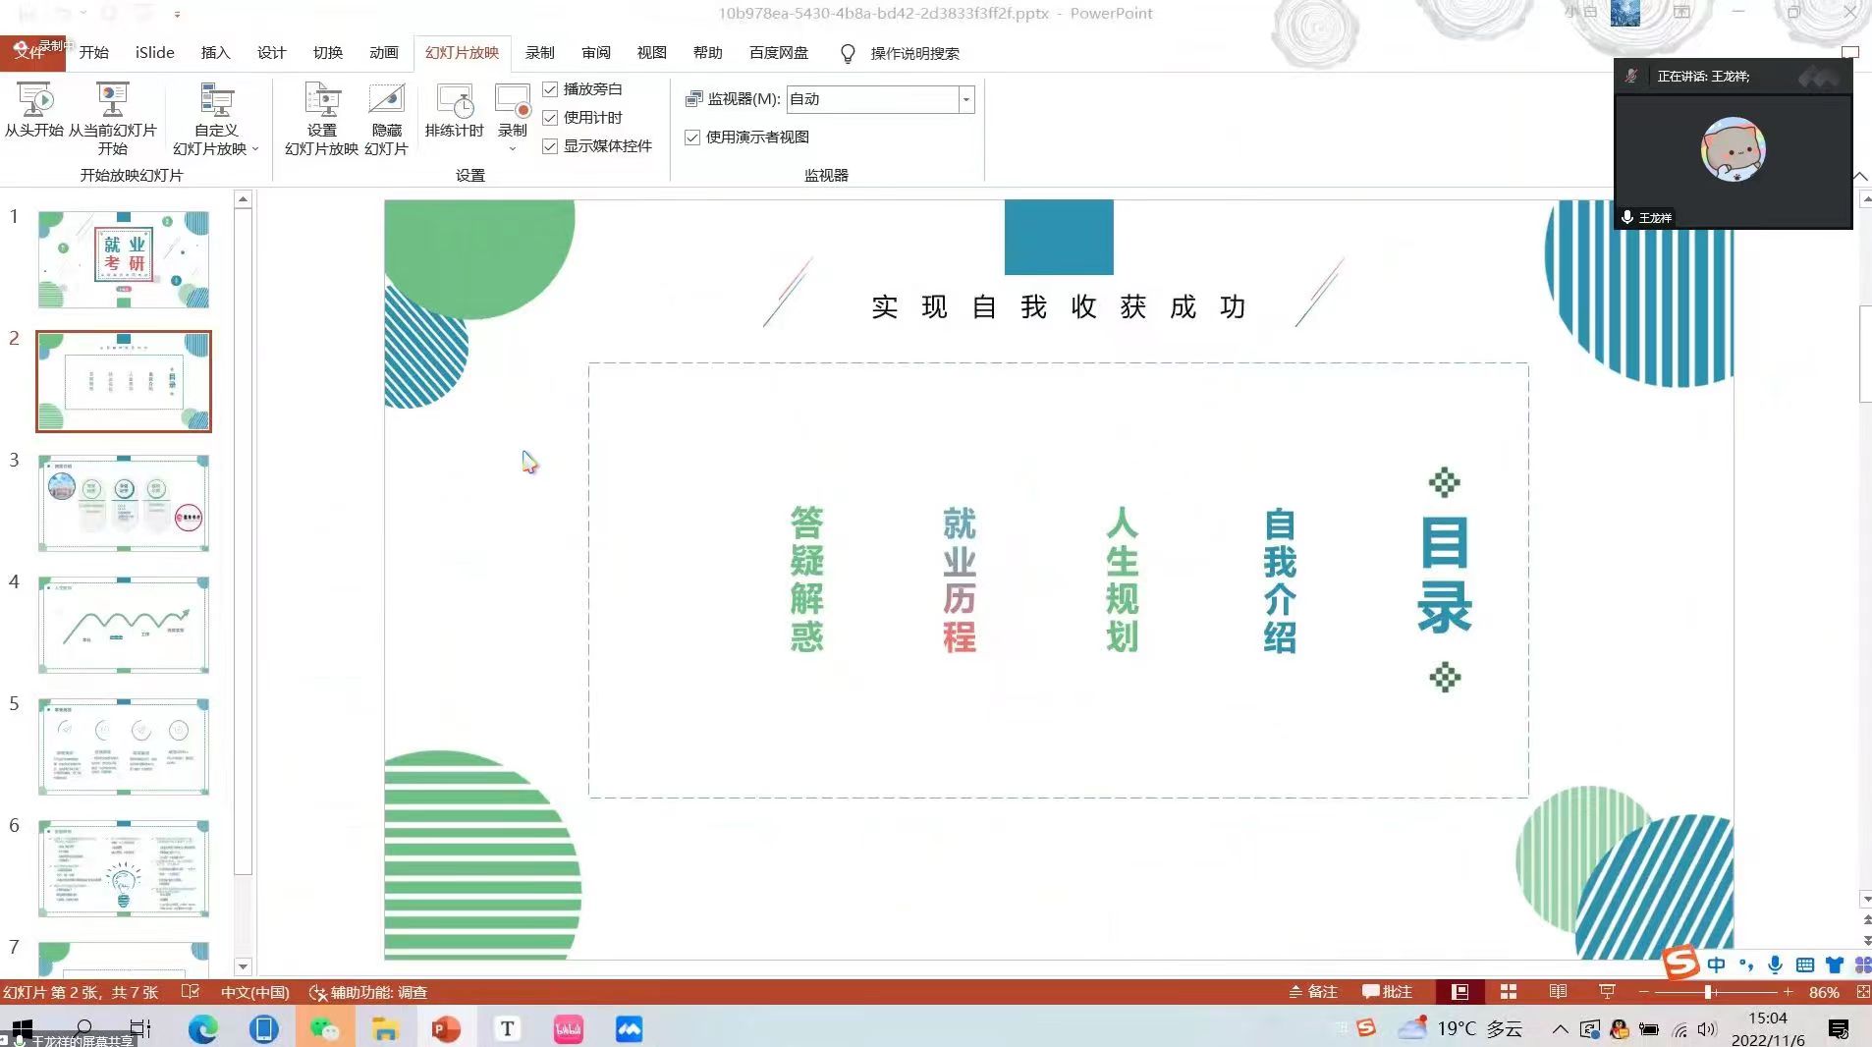Switch to the 视图 (View) tab

click(651, 53)
